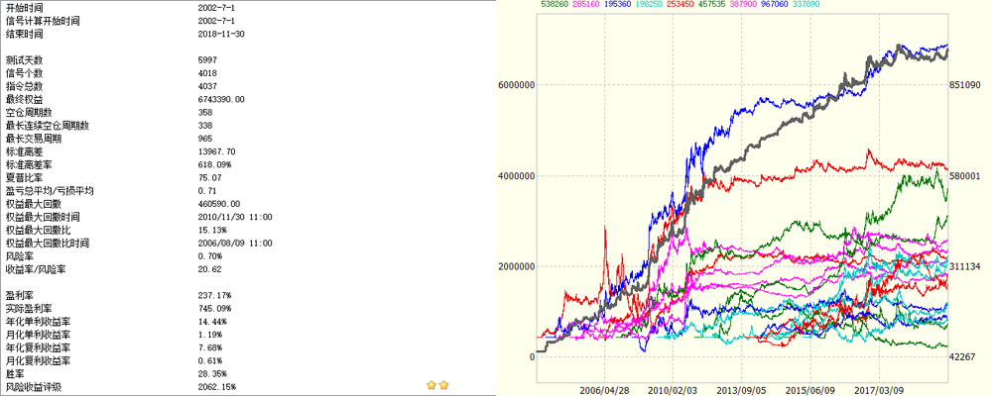
Task: Click the 851090 right axis value
Action: point(967,85)
